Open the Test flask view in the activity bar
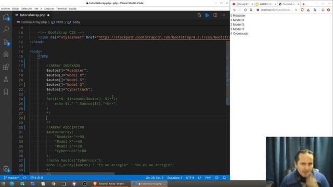333x187 pixels. coord(6,79)
